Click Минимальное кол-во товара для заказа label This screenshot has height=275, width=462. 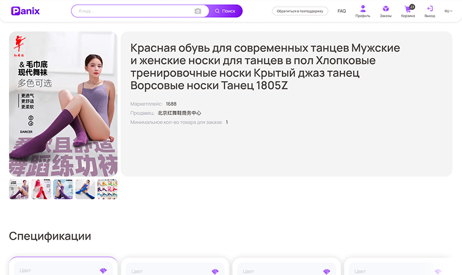[176, 122]
